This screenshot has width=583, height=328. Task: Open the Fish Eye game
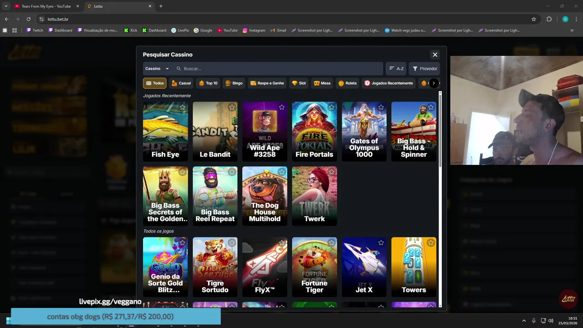click(165, 132)
